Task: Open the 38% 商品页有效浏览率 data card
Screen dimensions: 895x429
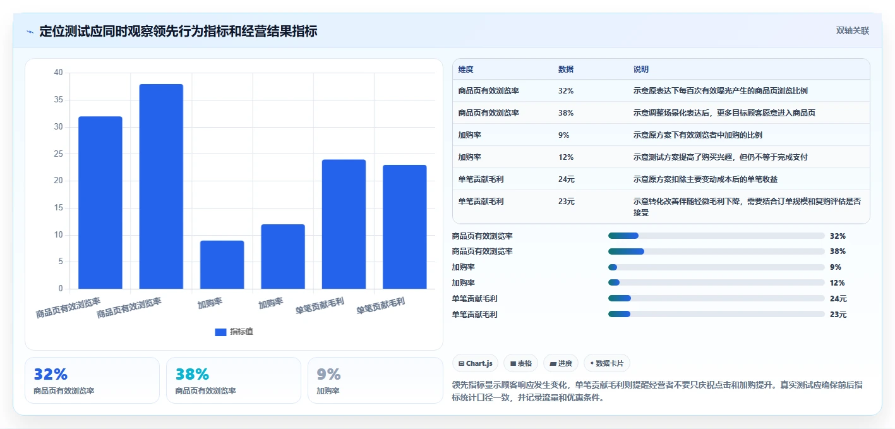Action: click(234, 380)
